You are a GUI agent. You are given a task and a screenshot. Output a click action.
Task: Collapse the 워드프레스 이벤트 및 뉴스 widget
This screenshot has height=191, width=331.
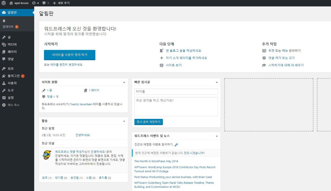[x=217, y=136]
